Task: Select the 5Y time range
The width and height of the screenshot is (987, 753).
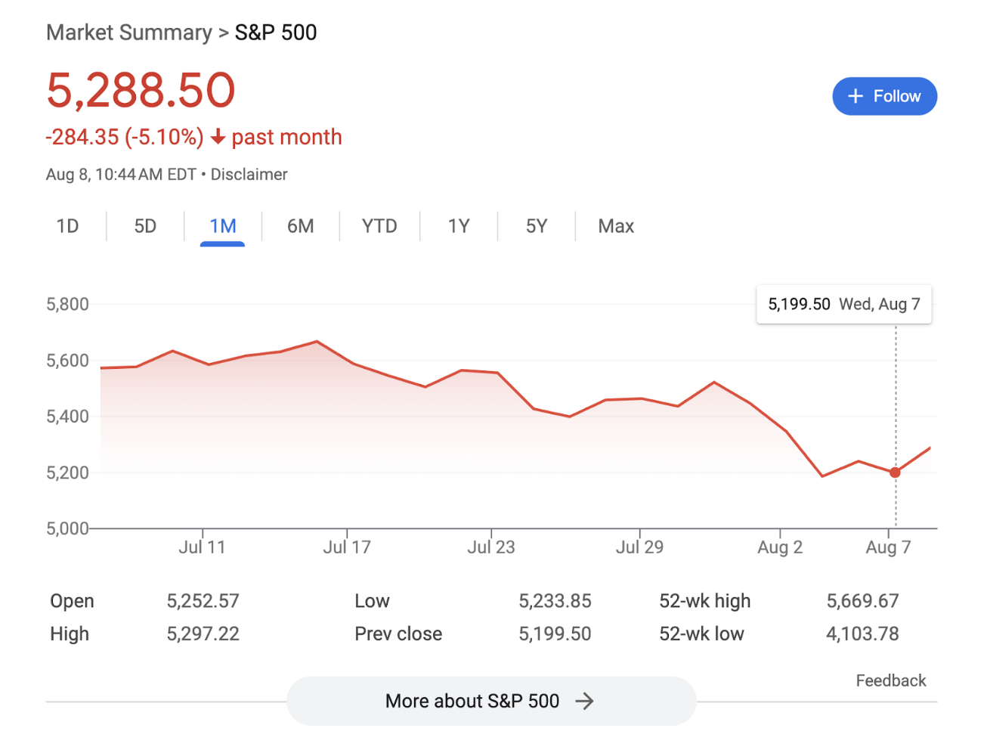Action: coord(537,226)
